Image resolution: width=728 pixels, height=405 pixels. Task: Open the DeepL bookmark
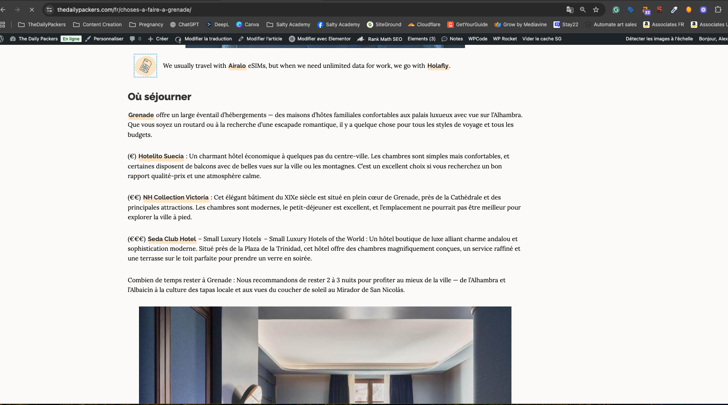(218, 25)
